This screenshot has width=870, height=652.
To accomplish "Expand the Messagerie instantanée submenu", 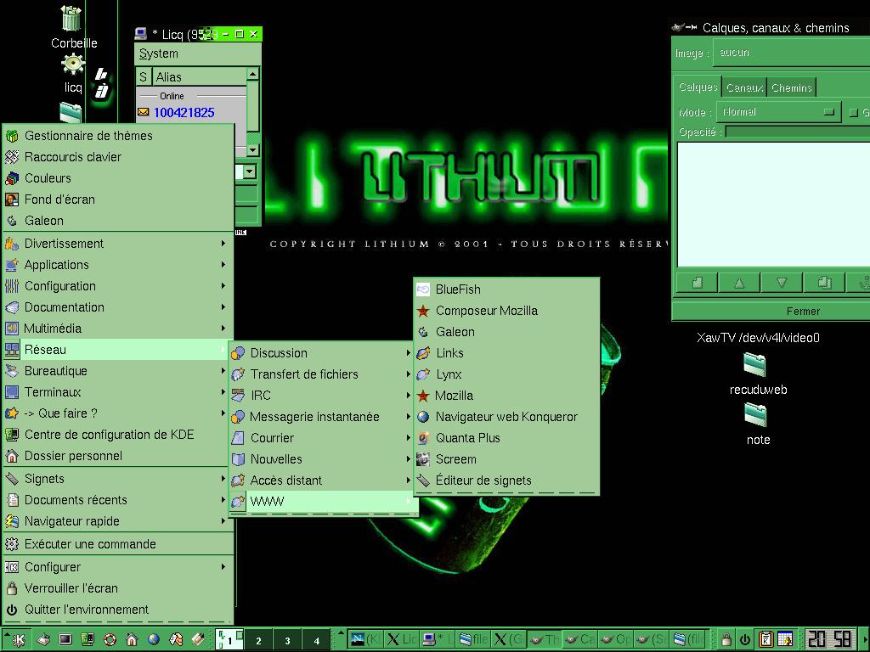I will click(x=322, y=417).
